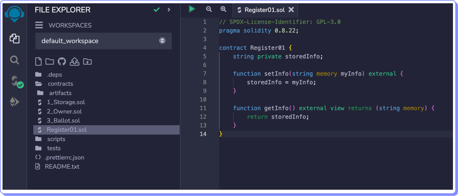Image resolution: width=458 pixels, height=196 pixels.
Task: Open the default_workspace dropdown
Action: point(103,41)
